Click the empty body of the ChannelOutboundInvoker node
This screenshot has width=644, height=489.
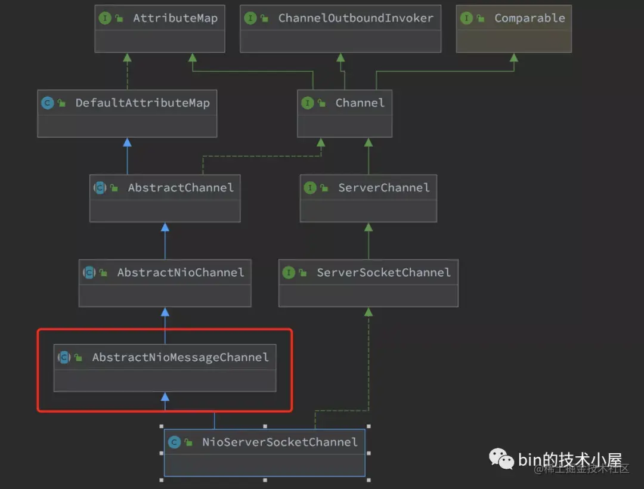coord(340,42)
